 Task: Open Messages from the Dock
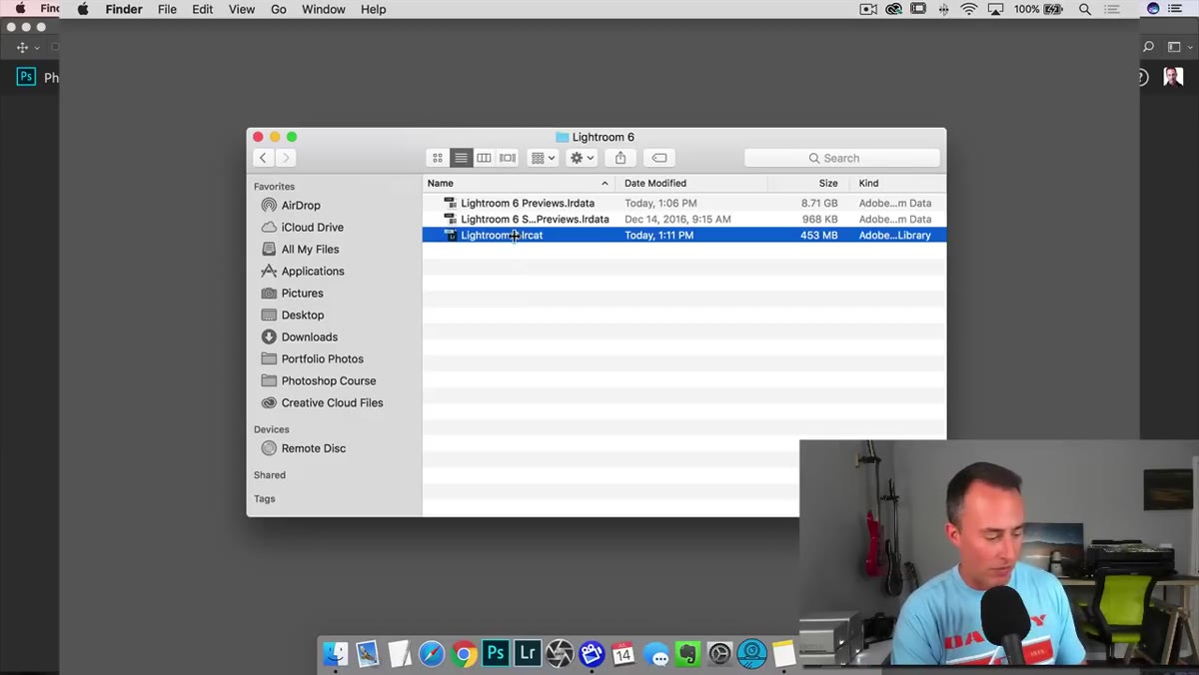[655, 654]
